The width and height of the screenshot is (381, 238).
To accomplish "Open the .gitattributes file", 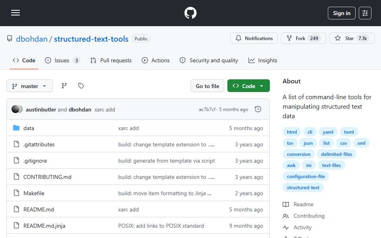I will (x=39, y=144).
